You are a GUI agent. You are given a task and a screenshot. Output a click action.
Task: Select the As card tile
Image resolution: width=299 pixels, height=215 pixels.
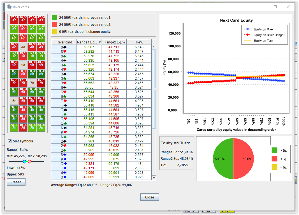pos(41,20)
